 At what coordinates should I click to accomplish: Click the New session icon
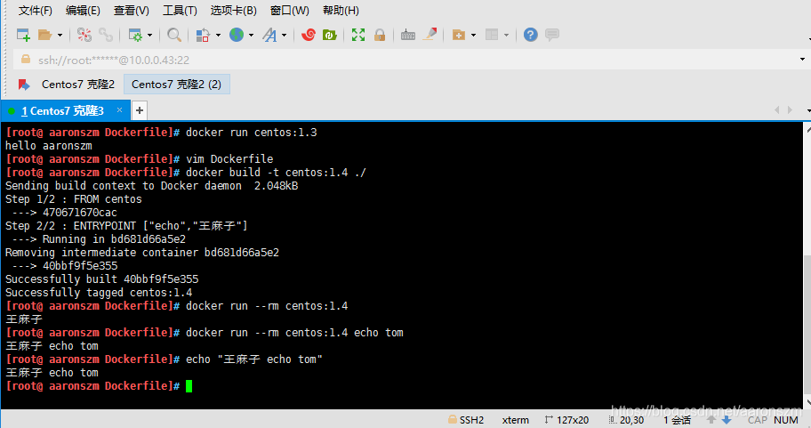point(23,35)
